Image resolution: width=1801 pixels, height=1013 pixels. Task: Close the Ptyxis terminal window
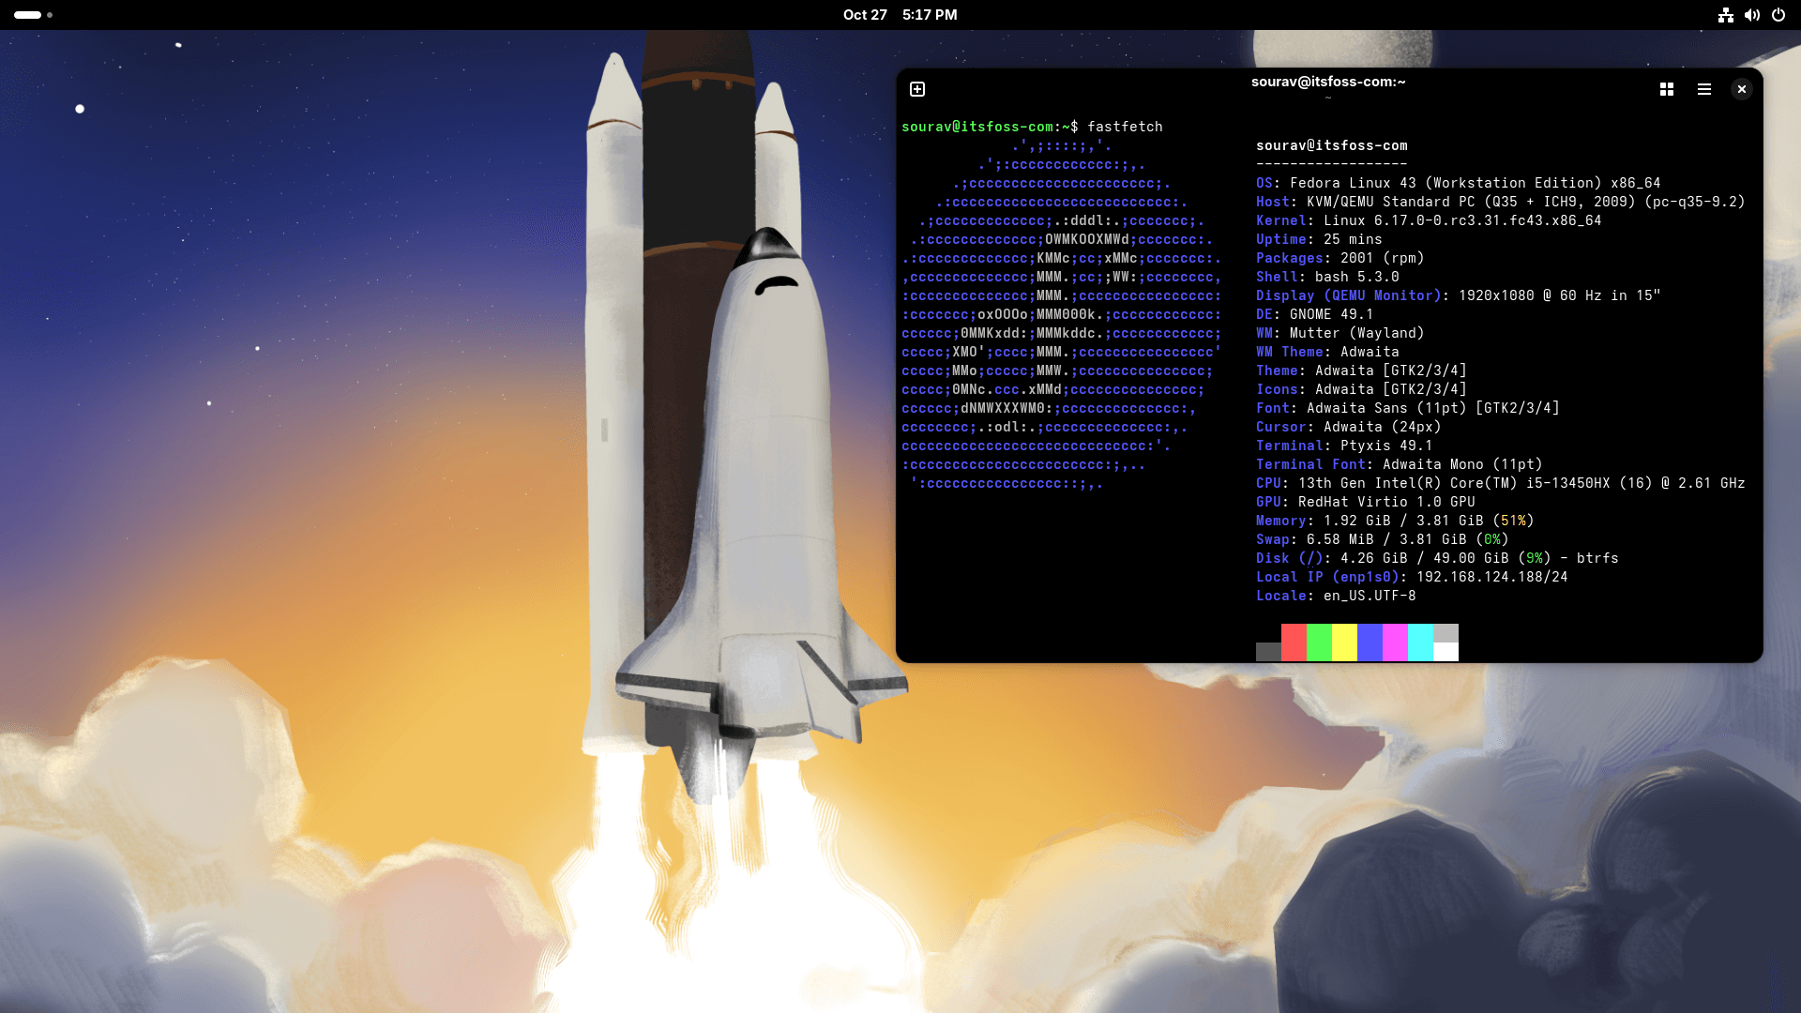pos(1741,89)
